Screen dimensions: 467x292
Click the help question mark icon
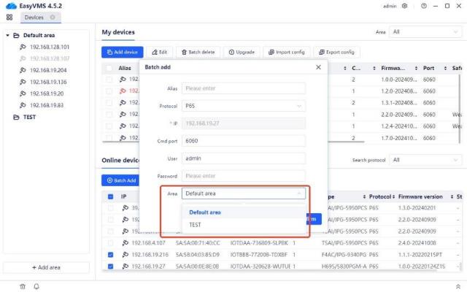coord(423,6)
